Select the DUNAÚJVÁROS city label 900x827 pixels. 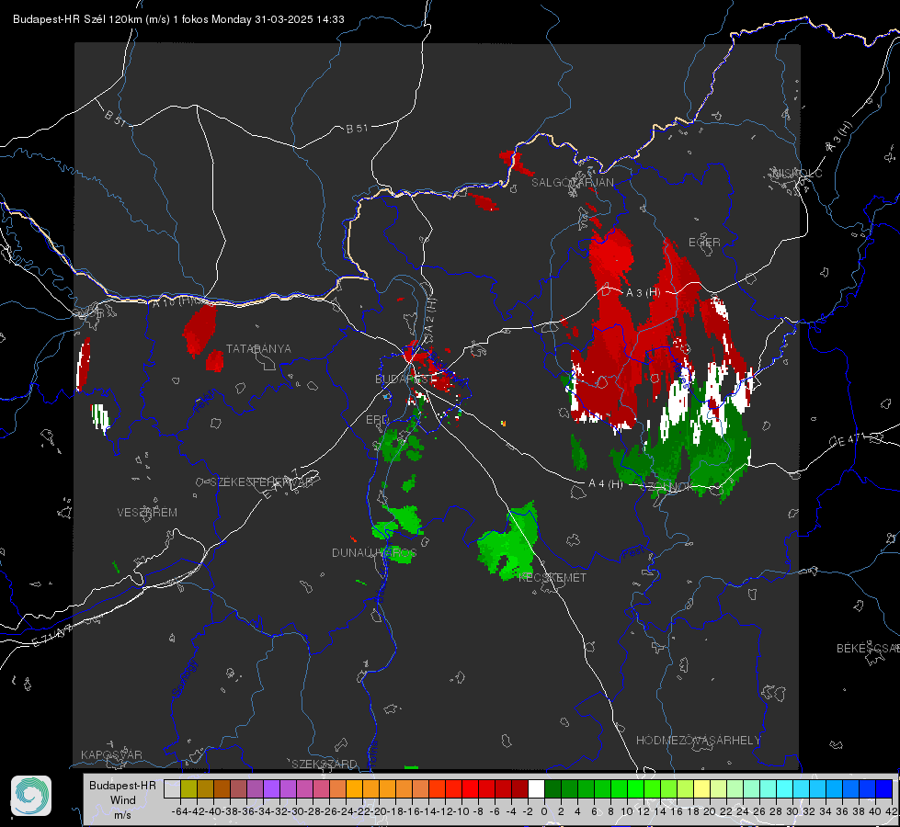tap(373, 552)
